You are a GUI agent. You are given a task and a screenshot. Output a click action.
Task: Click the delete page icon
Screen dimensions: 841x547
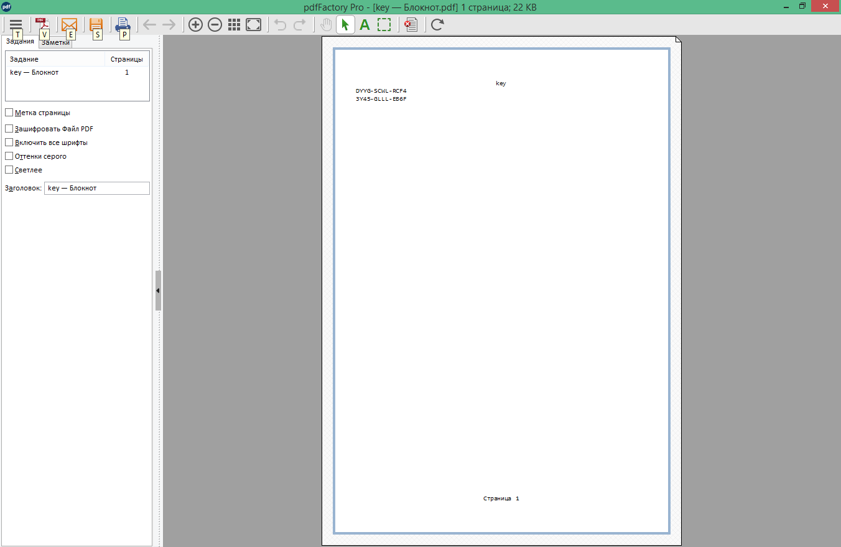(411, 24)
